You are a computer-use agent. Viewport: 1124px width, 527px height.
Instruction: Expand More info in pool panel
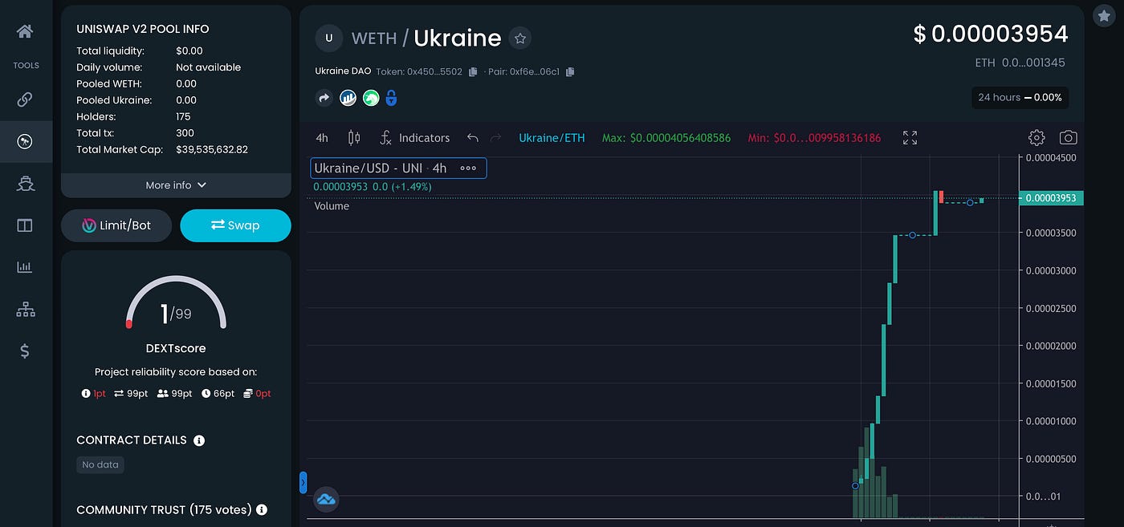point(176,185)
